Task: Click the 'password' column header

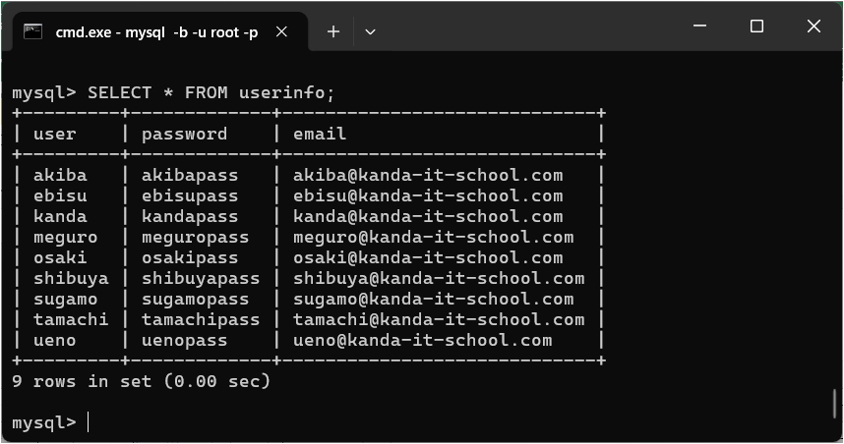Action: (x=184, y=135)
